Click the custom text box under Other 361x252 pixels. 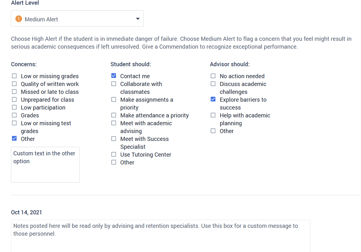45,164
